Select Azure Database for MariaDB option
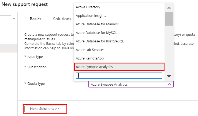Viewport: 198px width, 116px height. (x=97, y=24)
